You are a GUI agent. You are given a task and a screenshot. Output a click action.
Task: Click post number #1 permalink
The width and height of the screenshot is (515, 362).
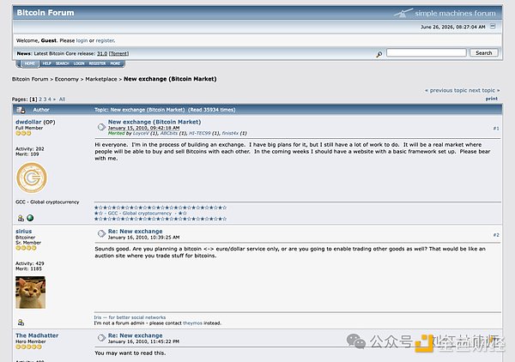tap(496, 129)
